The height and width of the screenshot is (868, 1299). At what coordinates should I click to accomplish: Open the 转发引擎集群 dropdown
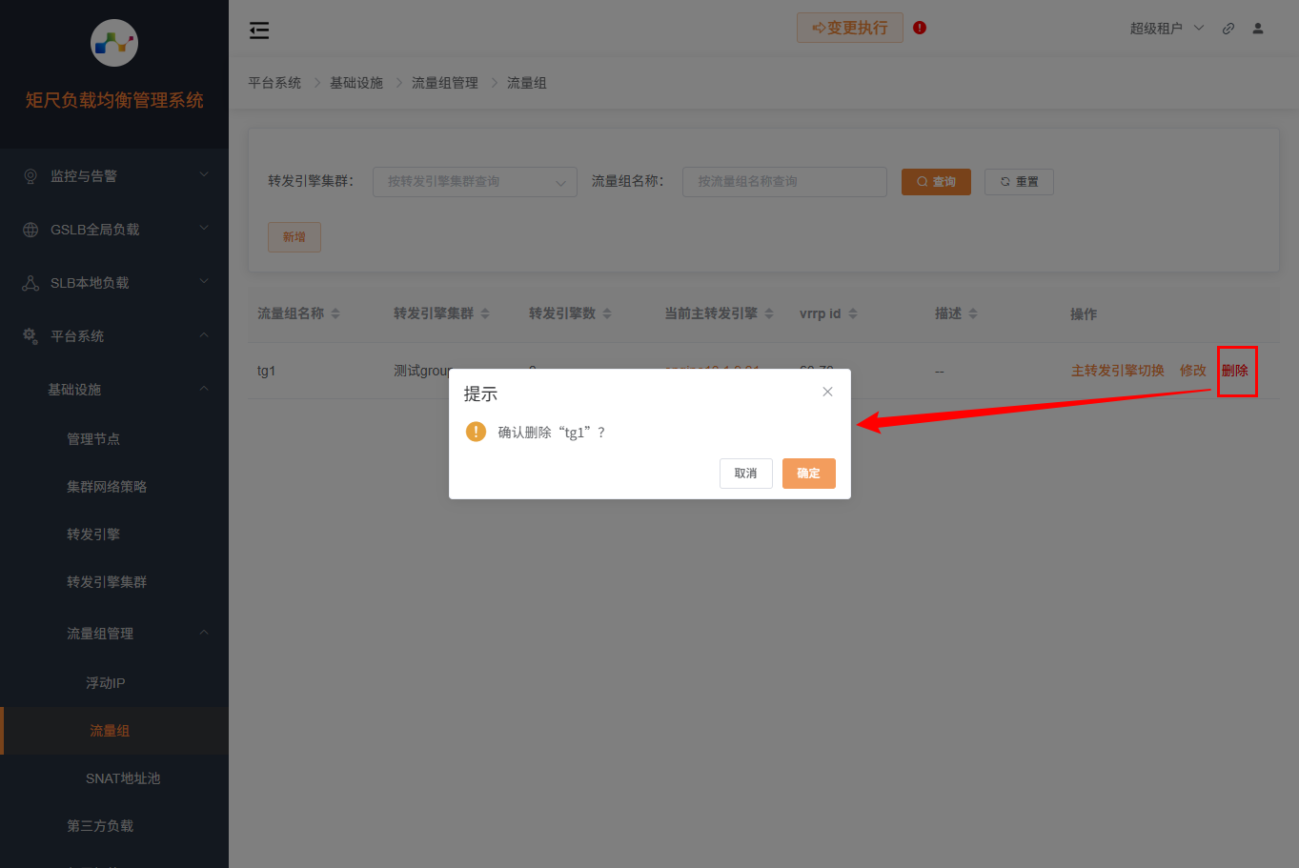click(x=475, y=182)
